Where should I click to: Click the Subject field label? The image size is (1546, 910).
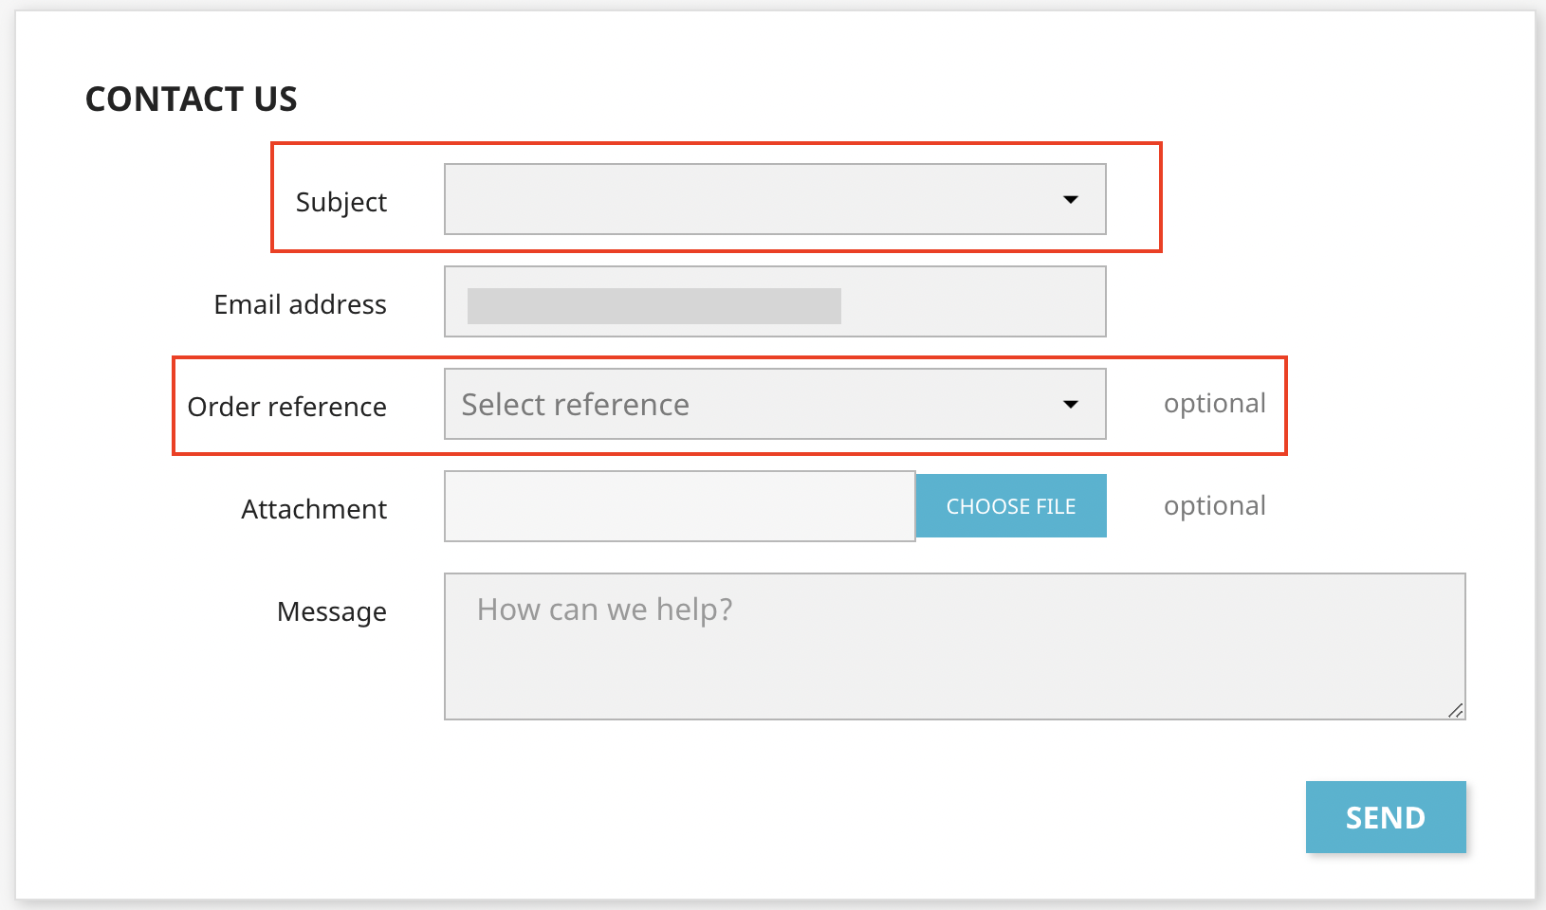(341, 201)
